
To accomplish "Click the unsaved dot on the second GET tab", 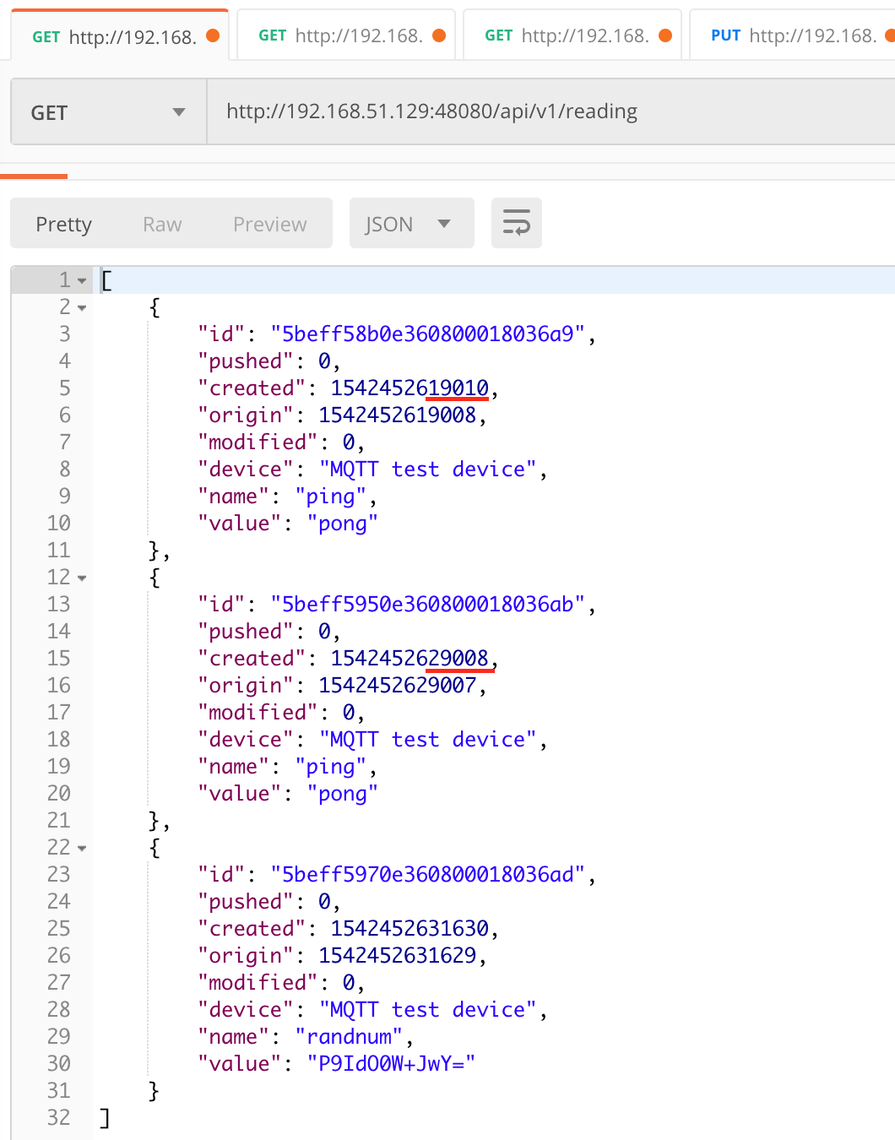I will point(439,35).
